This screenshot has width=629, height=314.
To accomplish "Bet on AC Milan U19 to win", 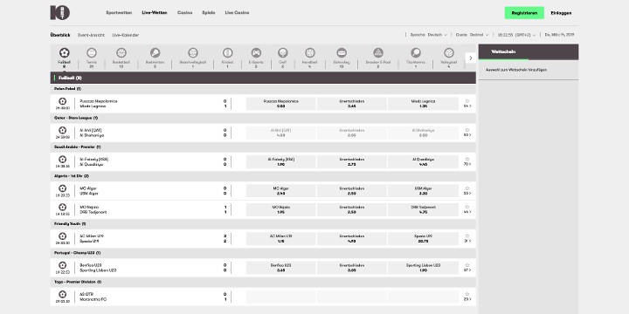I will click(x=280, y=239).
